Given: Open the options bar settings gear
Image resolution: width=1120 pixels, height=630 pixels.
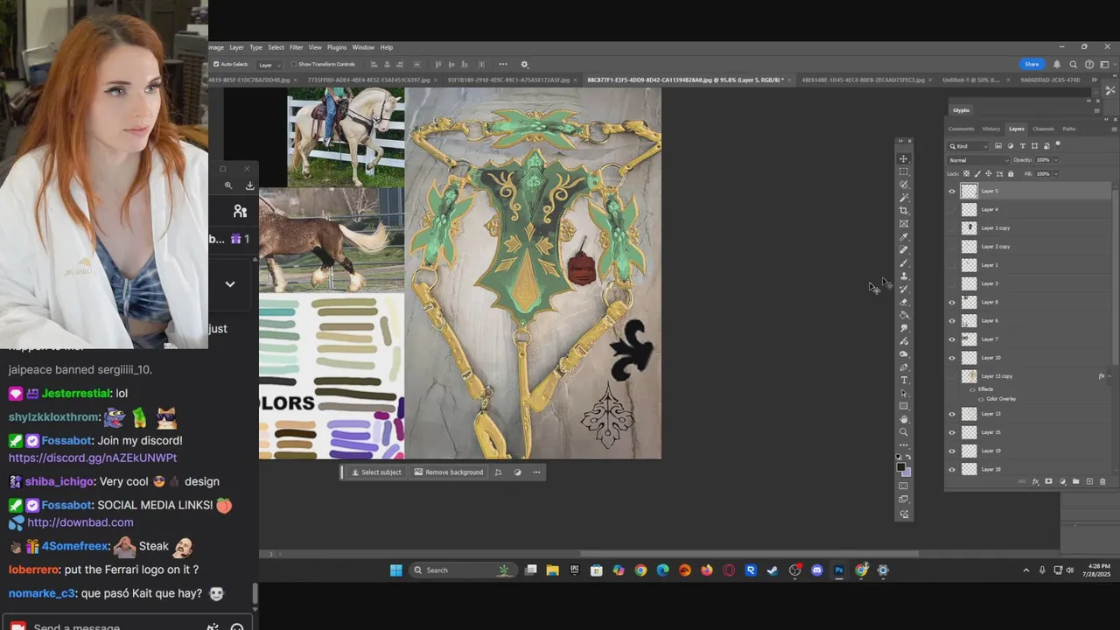Looking at the screenshot, I should [x=524, y=64].
